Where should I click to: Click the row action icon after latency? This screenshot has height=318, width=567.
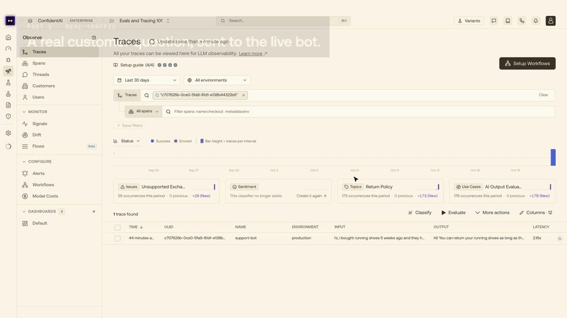tap(559, 238)
